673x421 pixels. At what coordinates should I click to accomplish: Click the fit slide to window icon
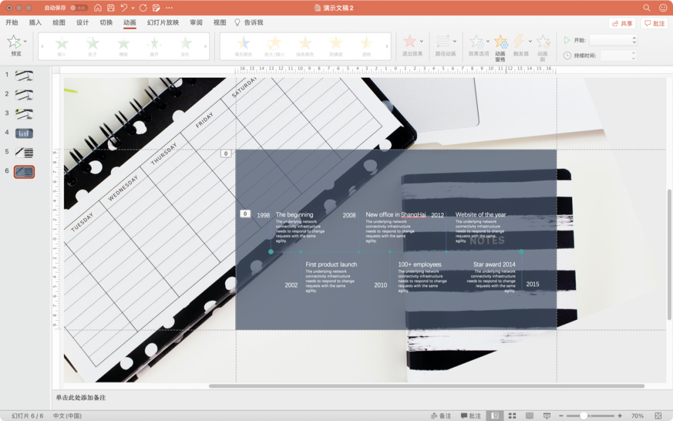(658, 415)
